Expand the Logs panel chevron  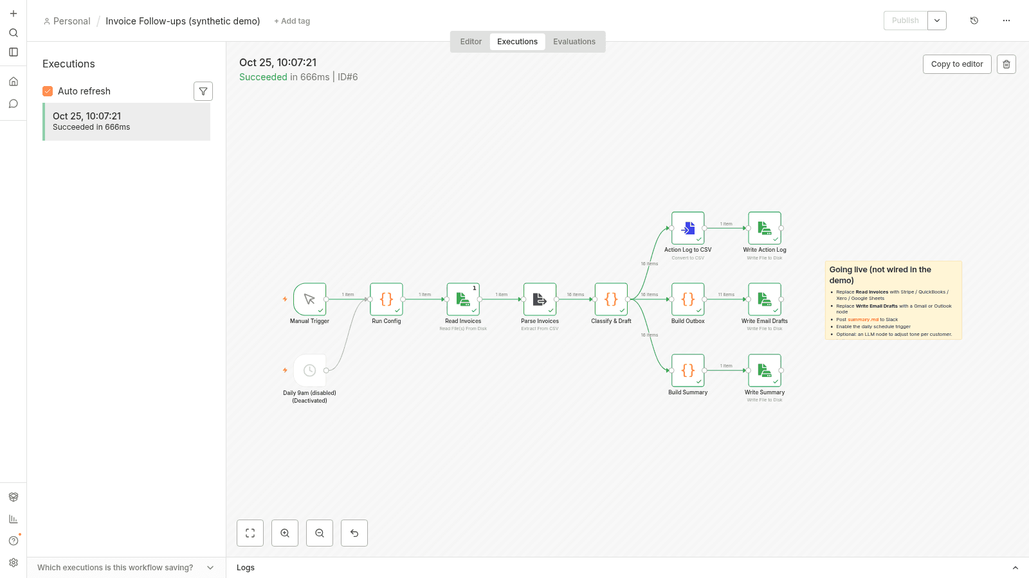tap(1015, 568)
